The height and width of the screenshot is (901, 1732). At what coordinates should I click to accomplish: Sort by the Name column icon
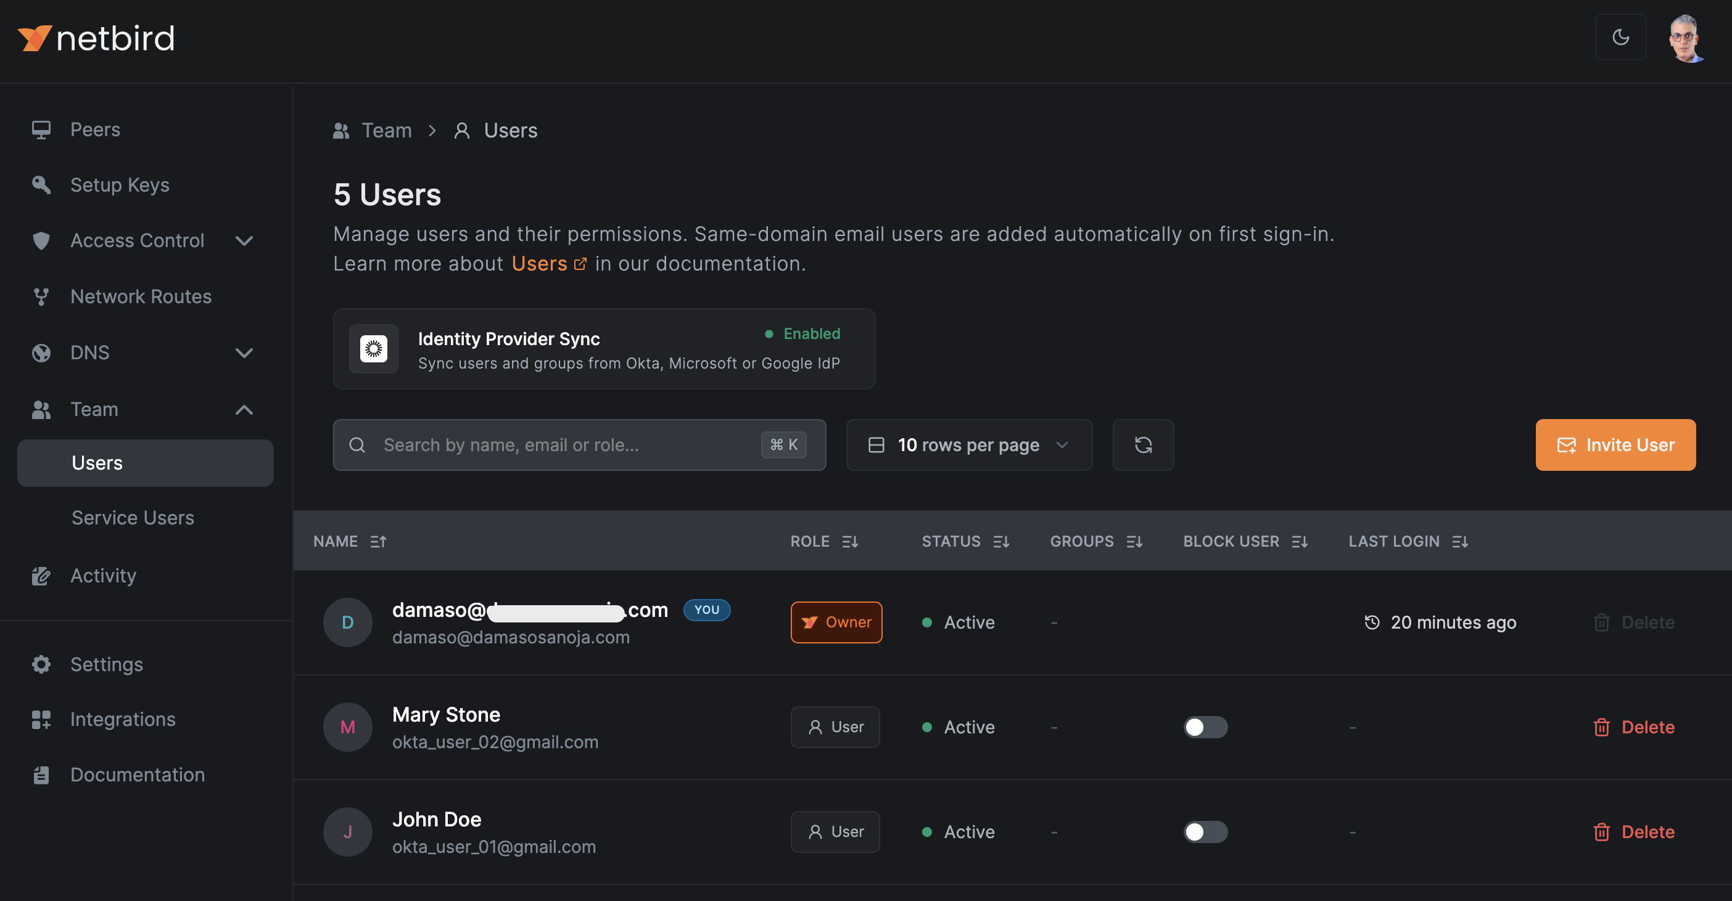[x=379, y=541]
